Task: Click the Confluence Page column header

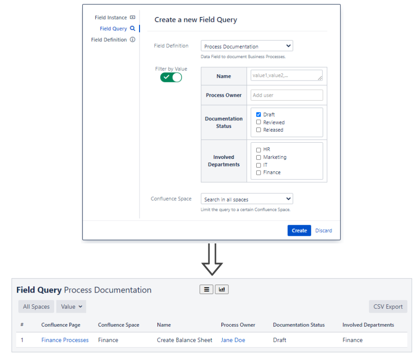Action: click(x=61, y=325)
